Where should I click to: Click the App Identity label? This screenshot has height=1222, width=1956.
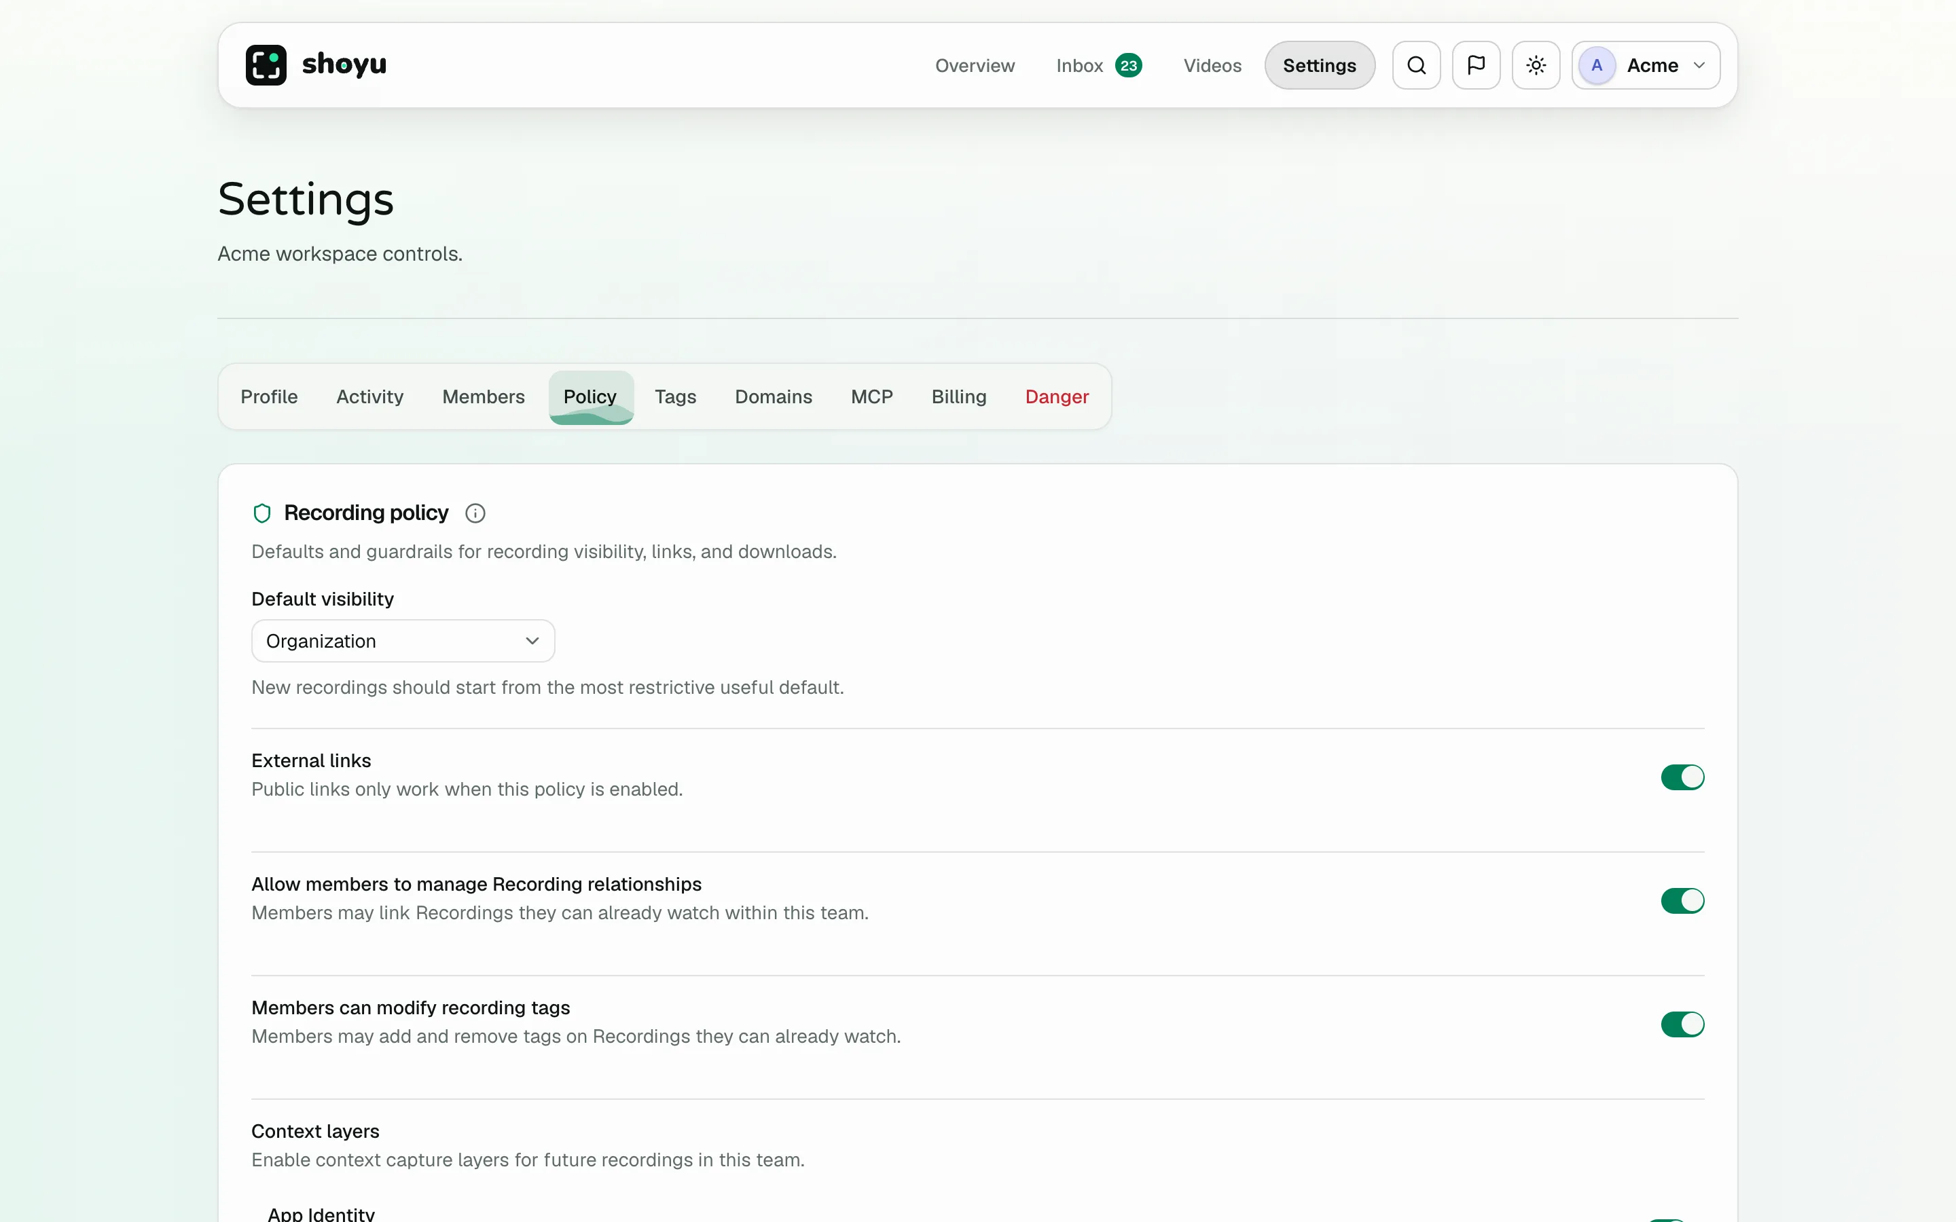[x=321, y=1213]
